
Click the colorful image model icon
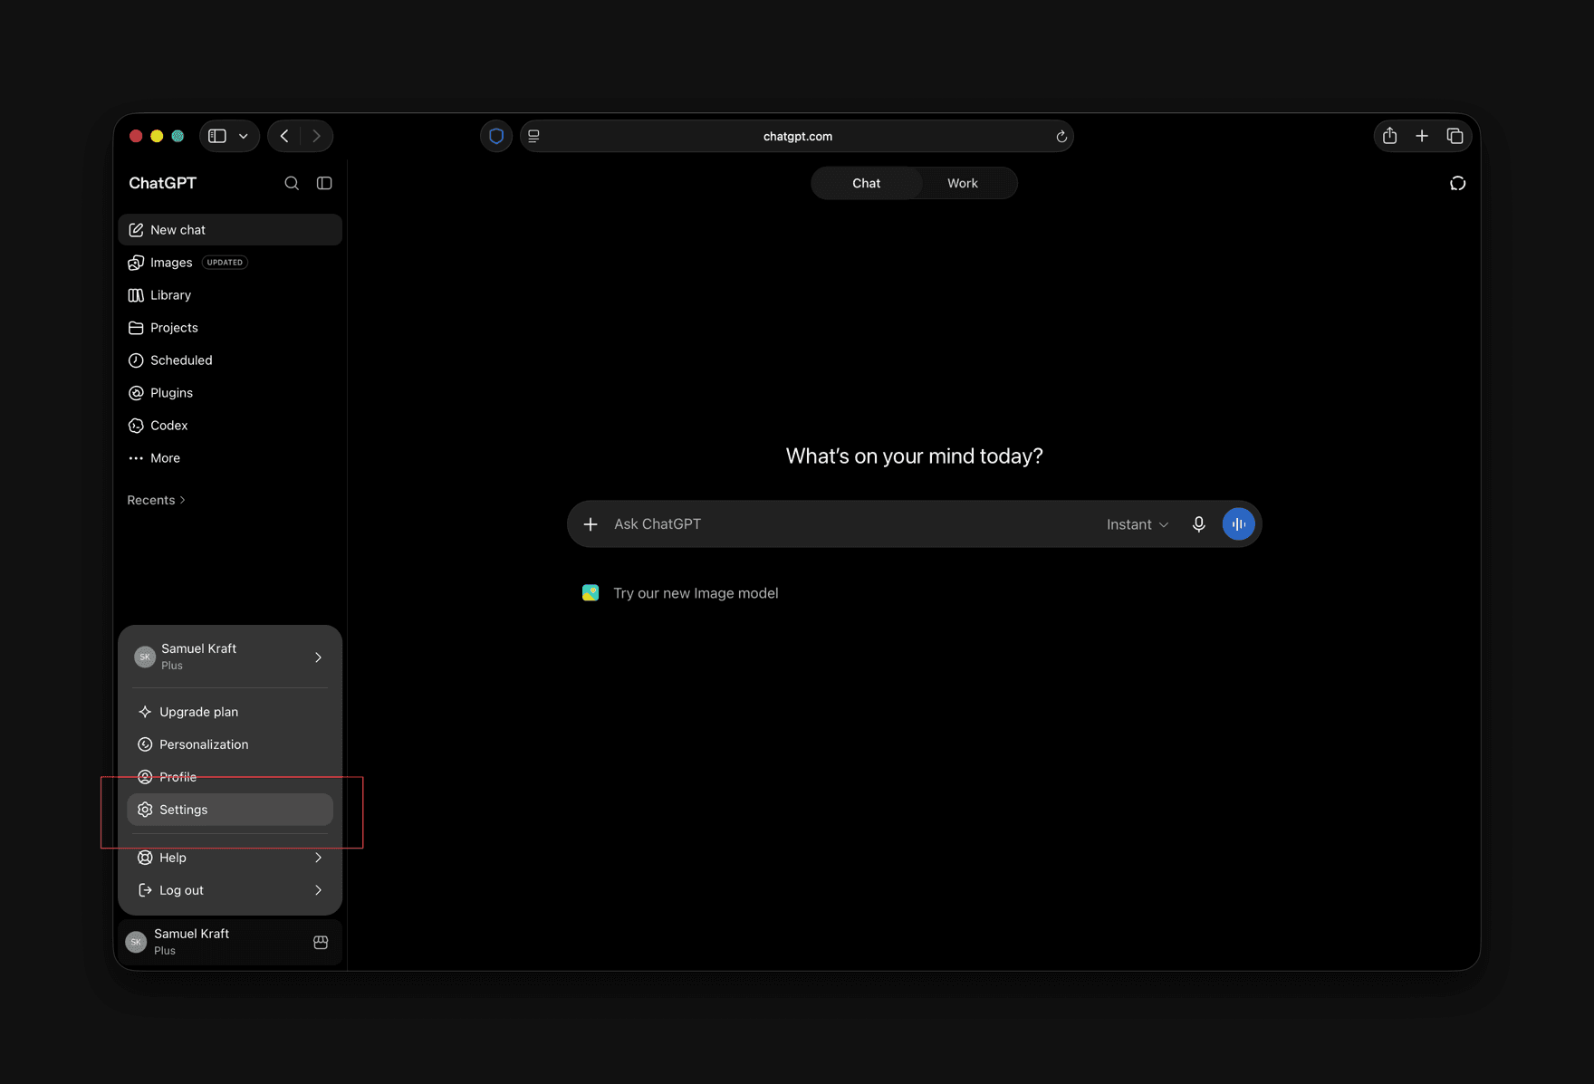click(x=591, y=593)
